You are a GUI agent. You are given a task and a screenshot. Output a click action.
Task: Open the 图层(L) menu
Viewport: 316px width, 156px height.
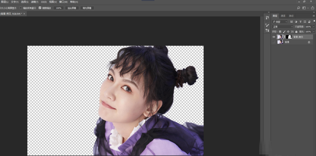point(5,2)
